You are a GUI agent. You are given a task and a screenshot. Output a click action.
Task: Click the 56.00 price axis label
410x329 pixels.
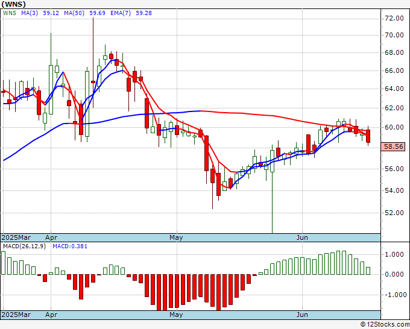tap(394, 169)
